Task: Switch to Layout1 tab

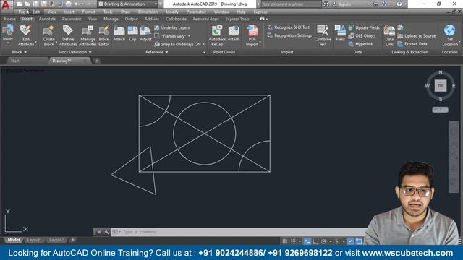Action: pos(34,240)
